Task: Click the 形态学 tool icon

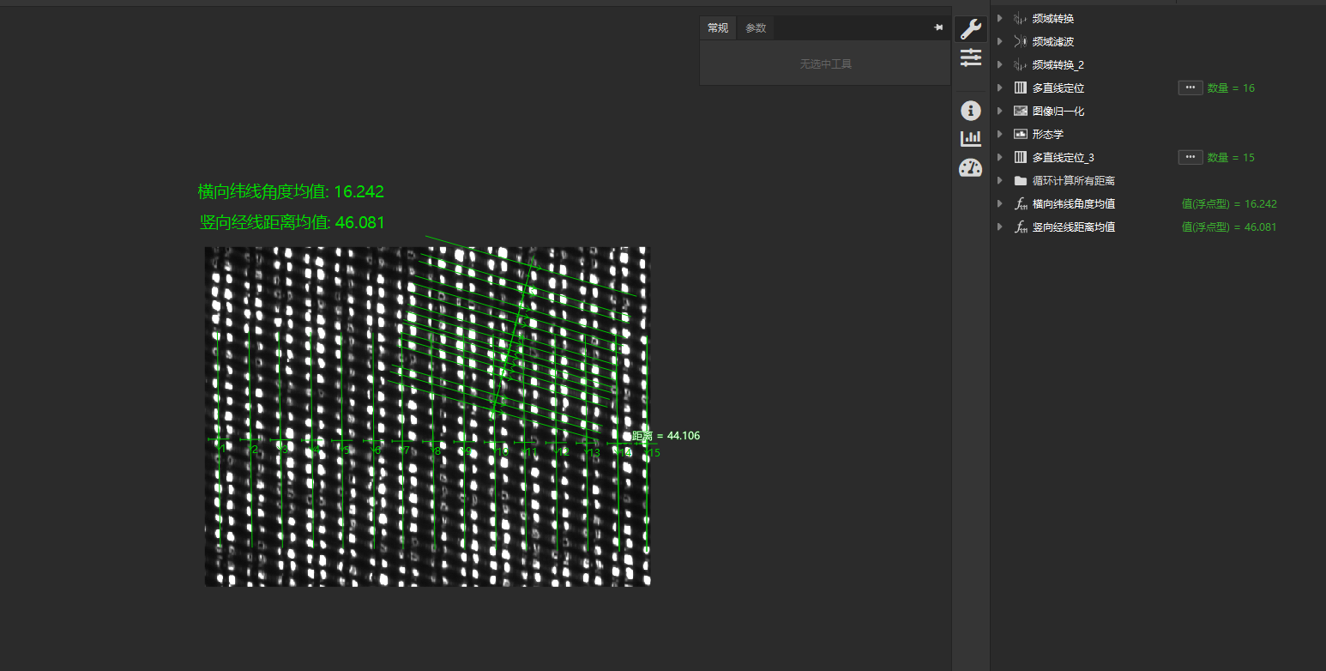Action: click(x=1020, y=134)
